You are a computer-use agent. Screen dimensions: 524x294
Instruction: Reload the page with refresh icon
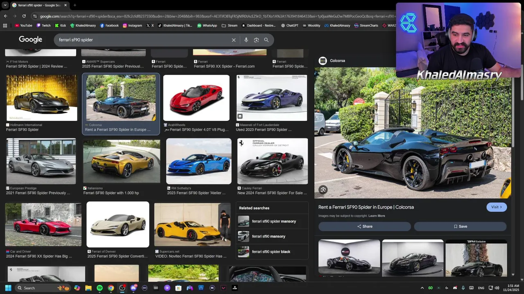point(24,16)
